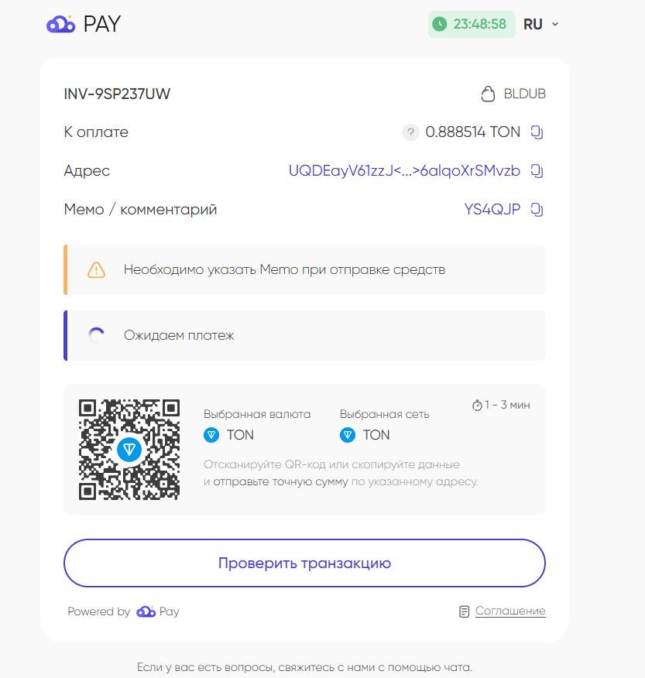Click the TON network icon under Выбранная сеть
645x678 pixels.
(x=347, y=434)
